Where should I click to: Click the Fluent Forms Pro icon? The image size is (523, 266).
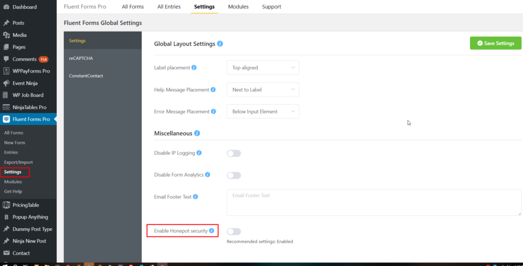click(x=6, y=119)
